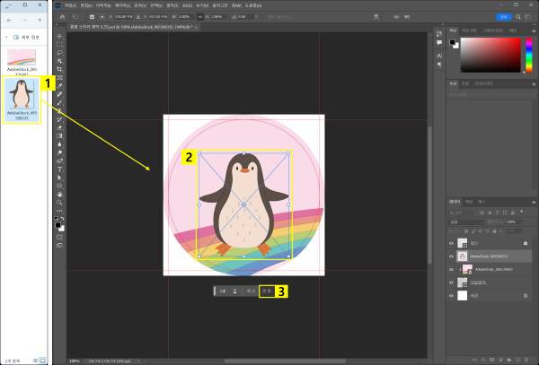Select the Hand tool
The image size is (539, 365).
coord(59,193)
